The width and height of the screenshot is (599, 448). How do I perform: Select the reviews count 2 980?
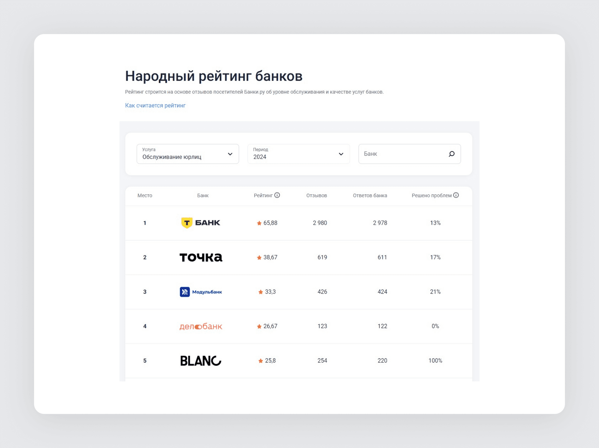[x=320, y=223]
